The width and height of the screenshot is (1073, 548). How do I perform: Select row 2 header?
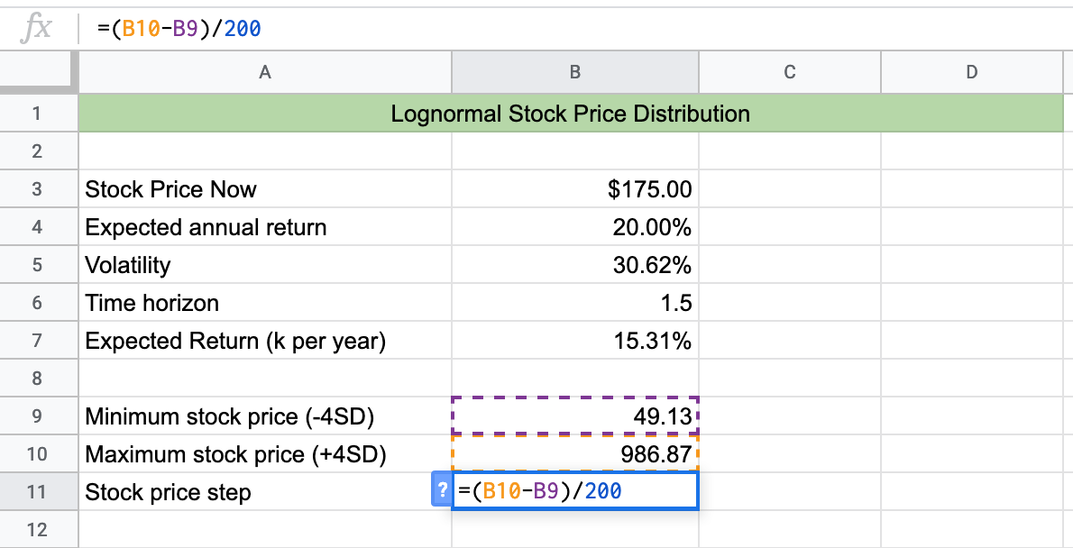[x=39, y=151]
